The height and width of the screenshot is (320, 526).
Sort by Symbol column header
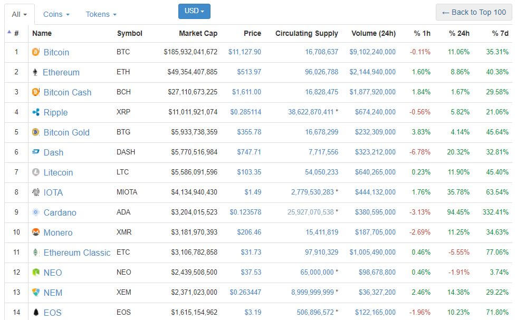[x=129, y=34]
